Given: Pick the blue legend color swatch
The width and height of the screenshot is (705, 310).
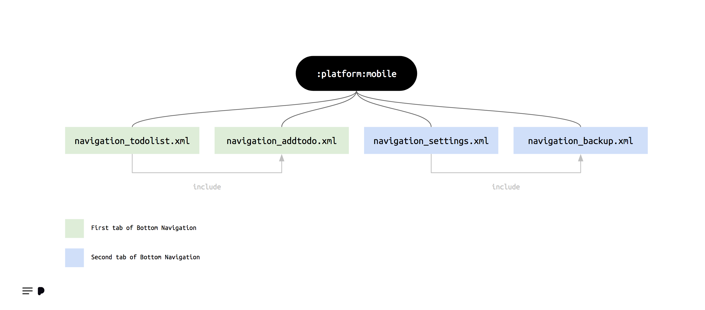Looking at the screenshot, I should 74,258.
